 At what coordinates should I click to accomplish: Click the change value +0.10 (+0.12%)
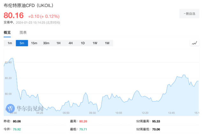(44, 16)
